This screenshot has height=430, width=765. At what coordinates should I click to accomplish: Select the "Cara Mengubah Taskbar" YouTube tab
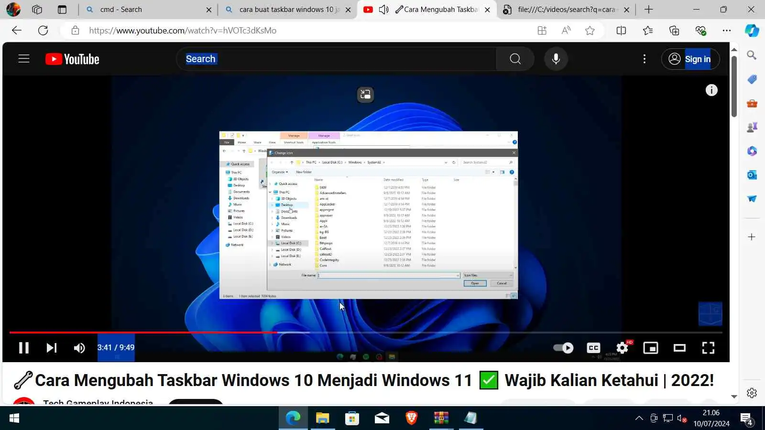pyautogui.click(x=427, y=10)
